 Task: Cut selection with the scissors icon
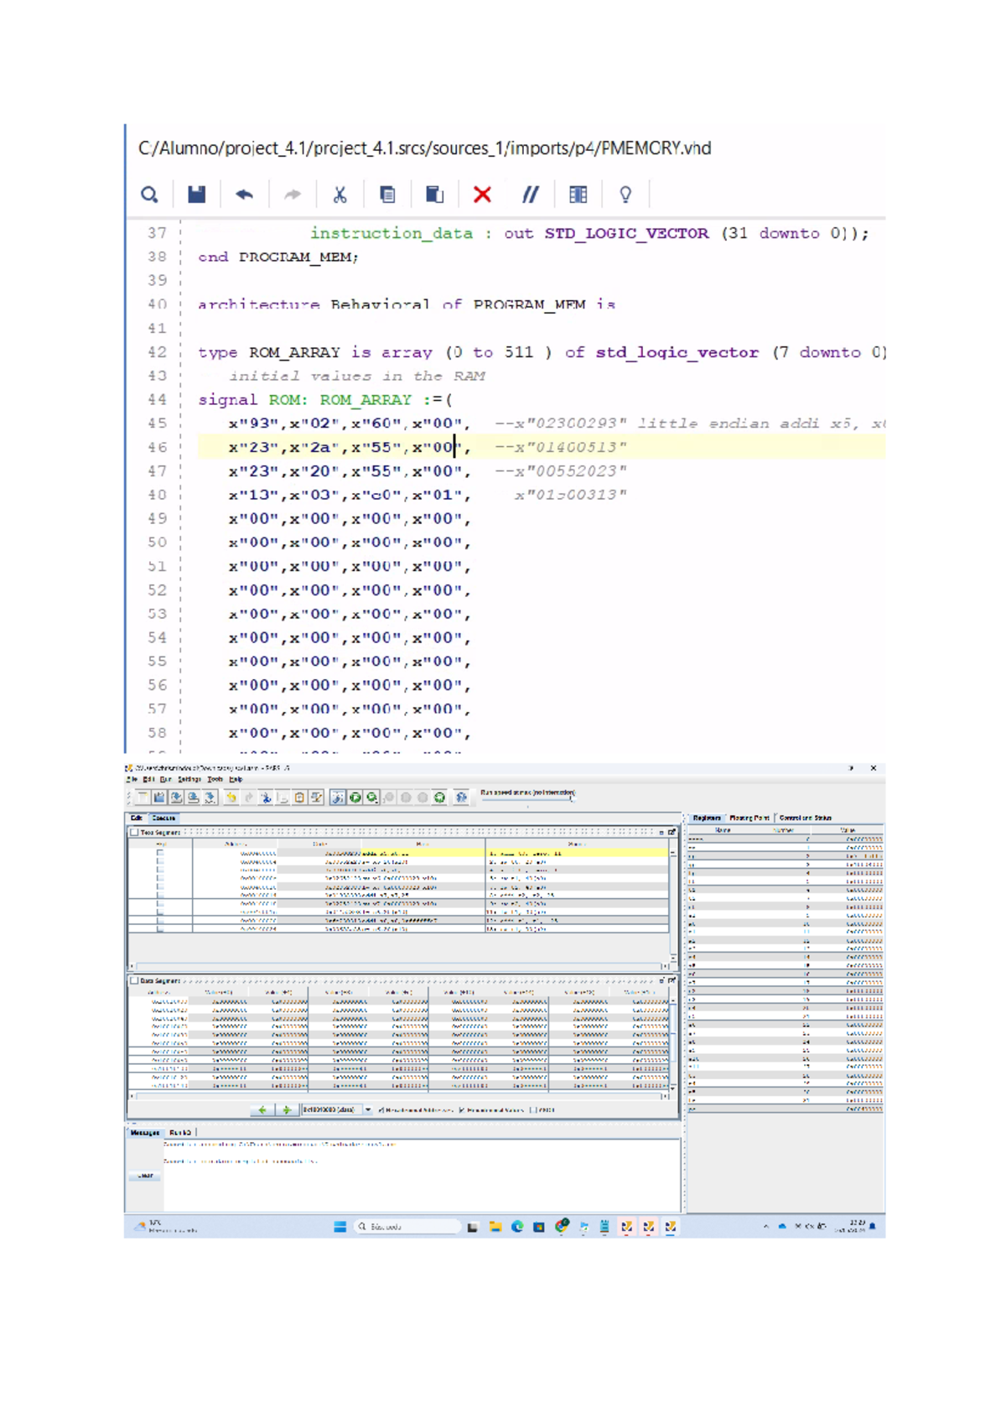click(340, 195)
